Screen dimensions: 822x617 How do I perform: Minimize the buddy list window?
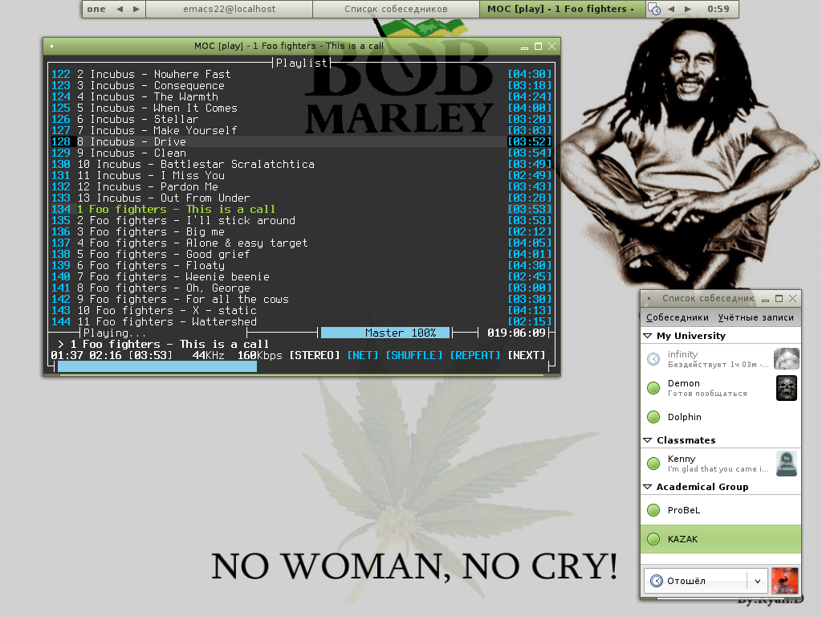[765, 299]
